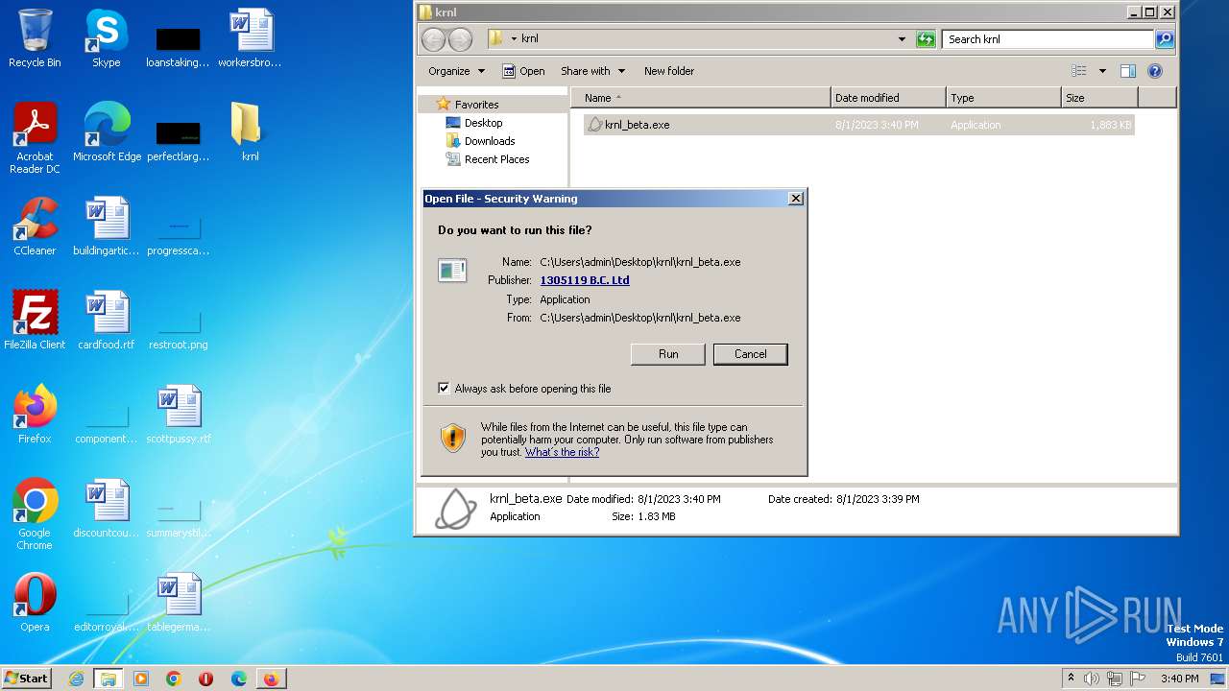Open the Recycle Bin desktop icon
Image resolution: width=1229 pixels, height=691 pixels.
click(x=35, y=38)
